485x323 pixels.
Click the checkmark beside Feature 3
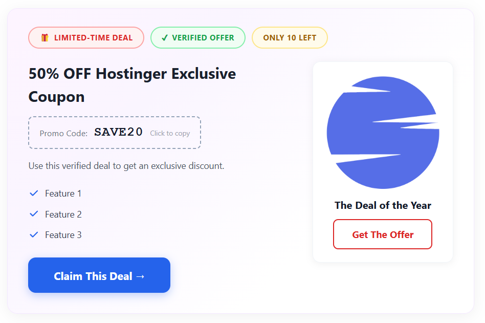[x=33, y=234]
